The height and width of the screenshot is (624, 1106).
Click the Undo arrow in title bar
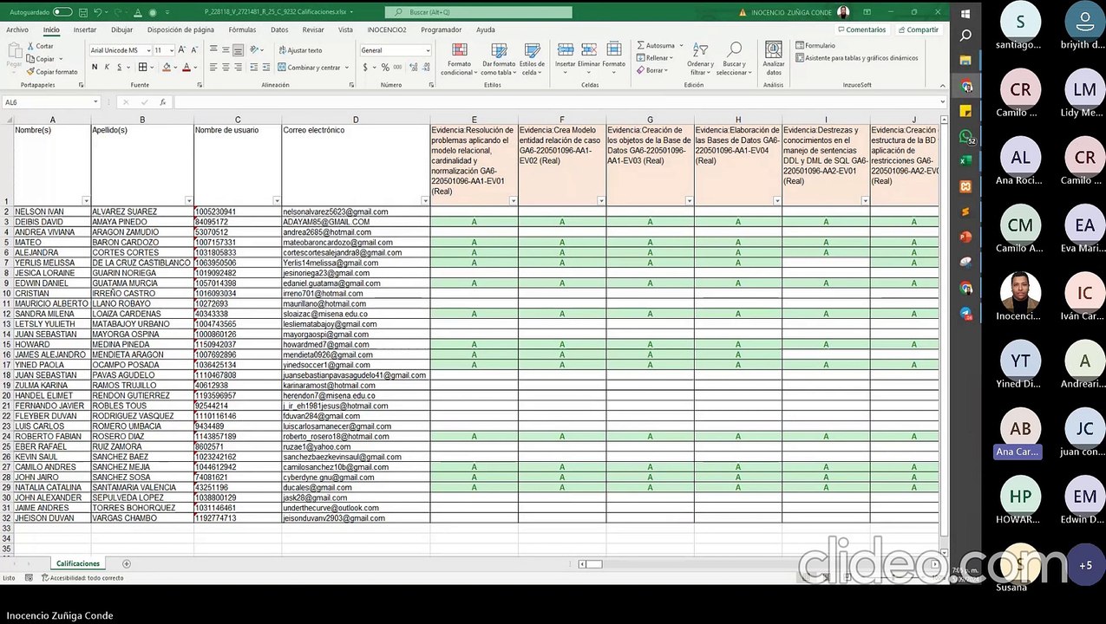tap(98, 12)
